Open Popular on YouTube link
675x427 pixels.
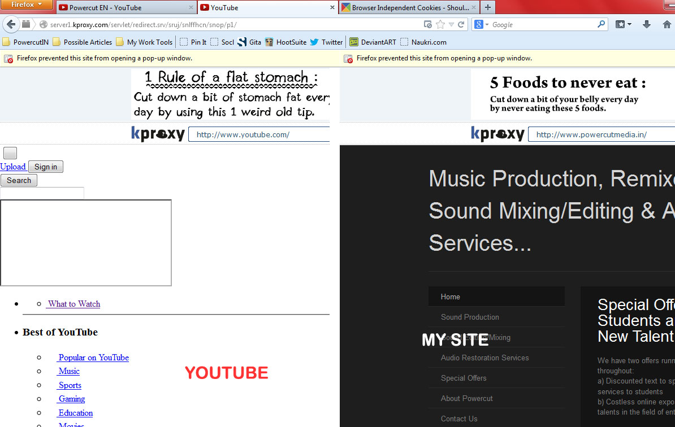[x=93, y=358]
